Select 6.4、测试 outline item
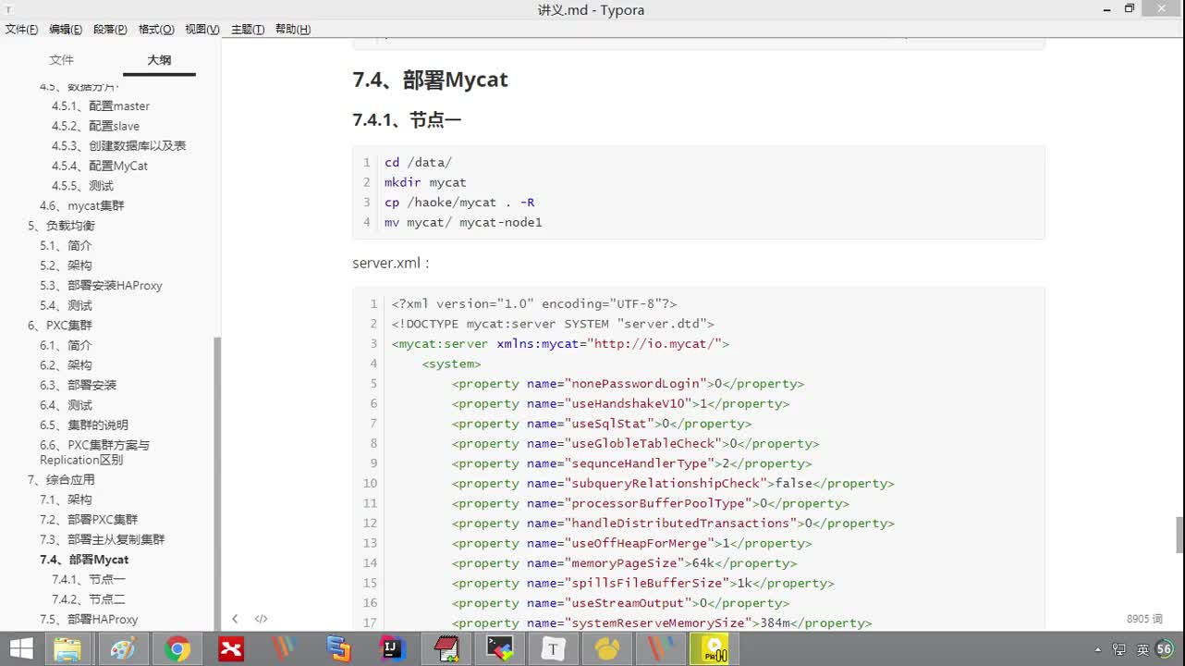1185x666 pixels. (x=66, y=406)
